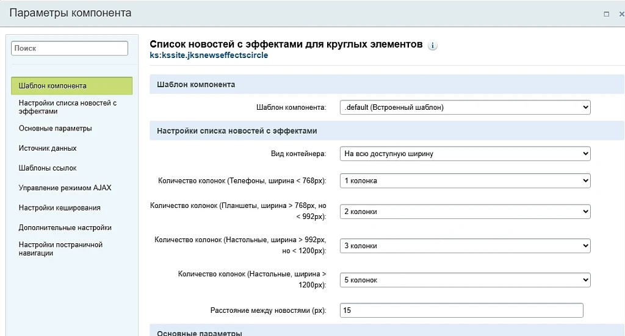Expand the Вид контейнера dropdown
The image size is (625, 336).
coord(464,154)
